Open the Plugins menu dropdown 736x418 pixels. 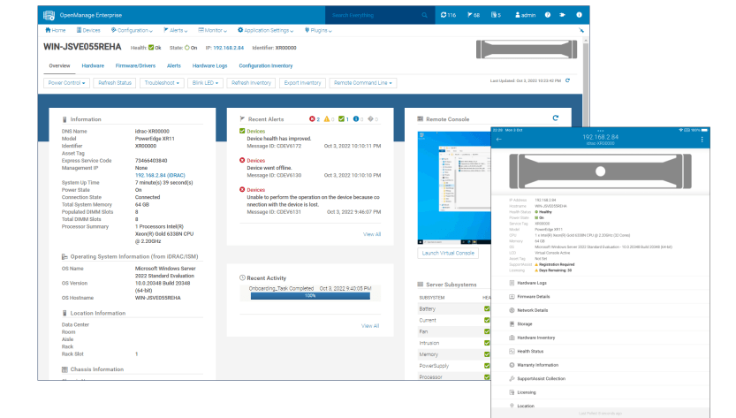[318, 30]
